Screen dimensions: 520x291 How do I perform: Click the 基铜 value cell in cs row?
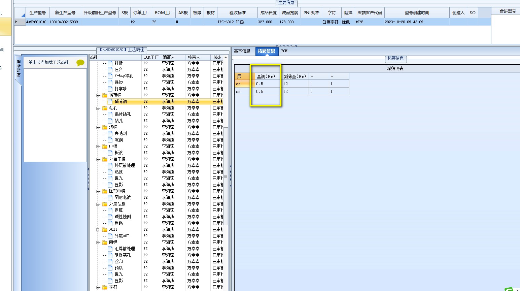click(x=268, y=84)
